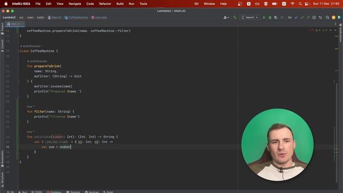This screenshot has width=343, height=193.
Task: Open Bookmarks tool window on left edge
Action: (2, 159)
